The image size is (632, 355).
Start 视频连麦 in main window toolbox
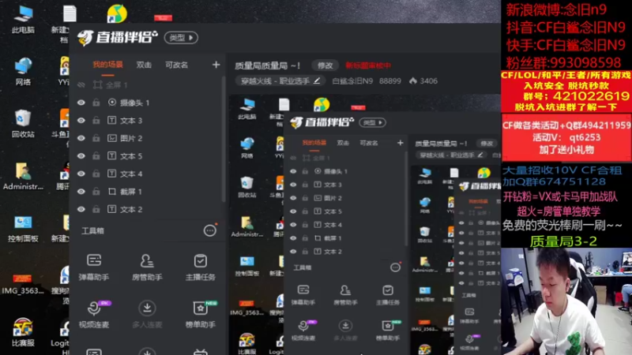[94, 314]
